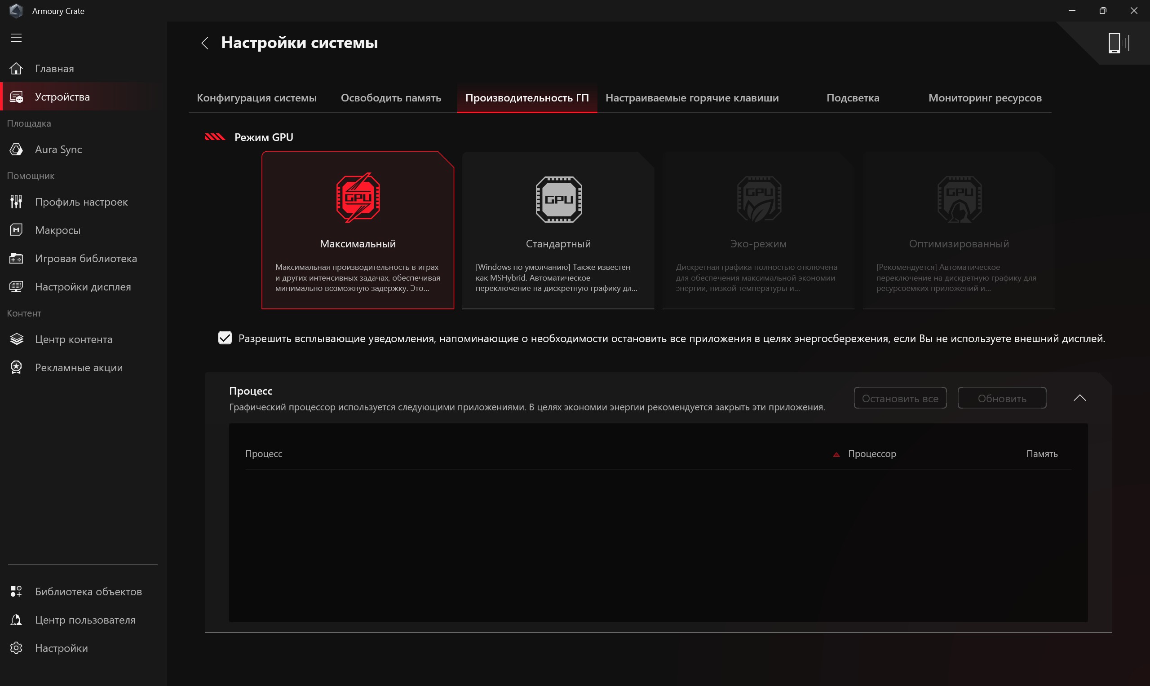
Task: Open Aura Sync menu label
Action: click(58, 150)
